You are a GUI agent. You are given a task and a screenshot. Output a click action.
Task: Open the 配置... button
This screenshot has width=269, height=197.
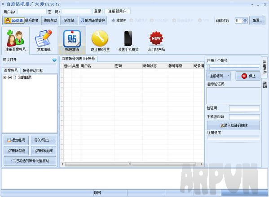click(257, 20)
